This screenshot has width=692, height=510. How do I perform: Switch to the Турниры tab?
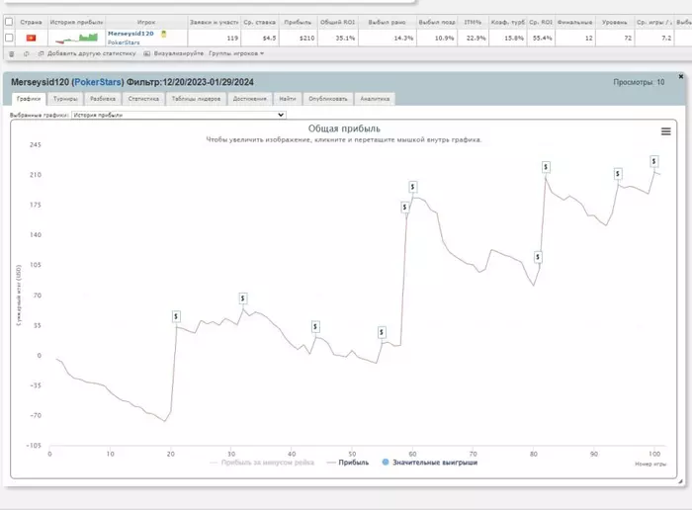(x=65, y=99)
